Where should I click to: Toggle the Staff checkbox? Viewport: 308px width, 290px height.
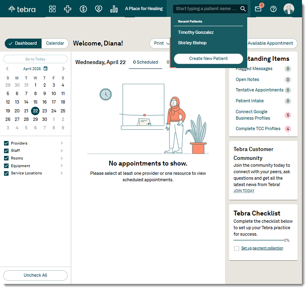[6, 151]
